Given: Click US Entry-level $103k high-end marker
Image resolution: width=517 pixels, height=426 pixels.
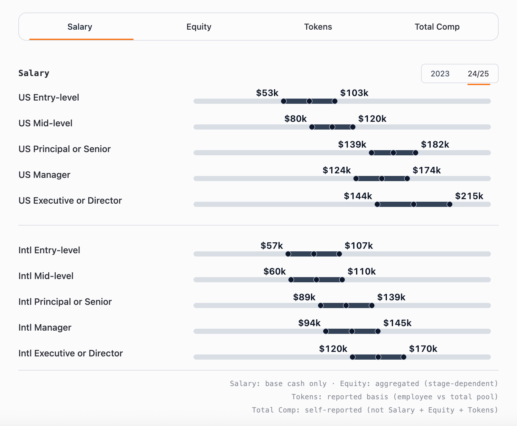Looking at the screenshot, I should (x=335, y=101).
